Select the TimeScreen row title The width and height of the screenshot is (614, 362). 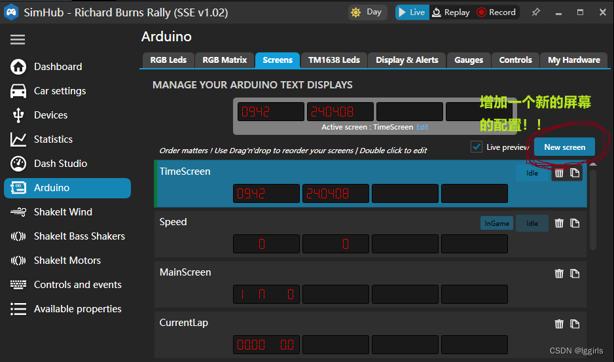[x=185, y=172]
